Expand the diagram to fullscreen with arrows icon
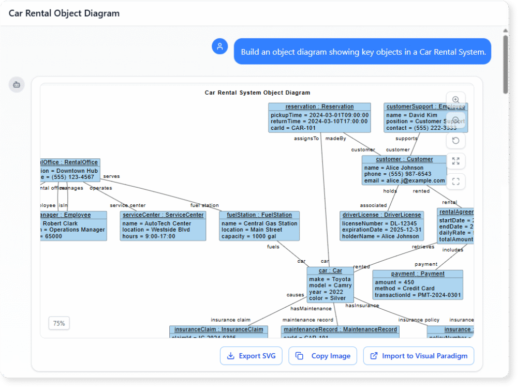Viewport: 530px width, 392px height. coord(456,161)
